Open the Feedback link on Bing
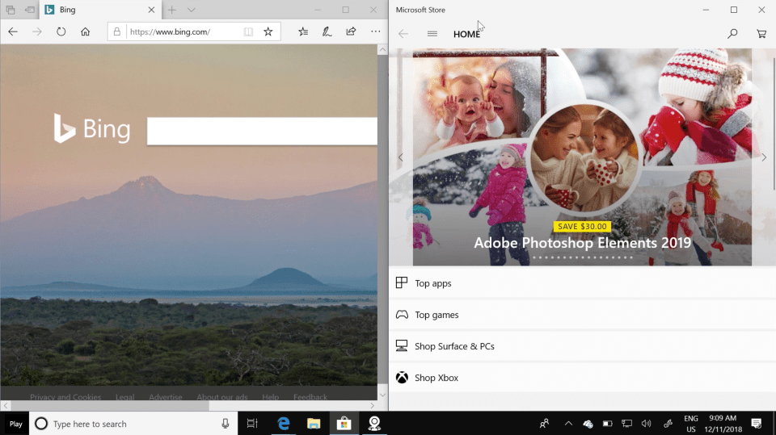Screen dimensions: 776x435 click(310, 397)
